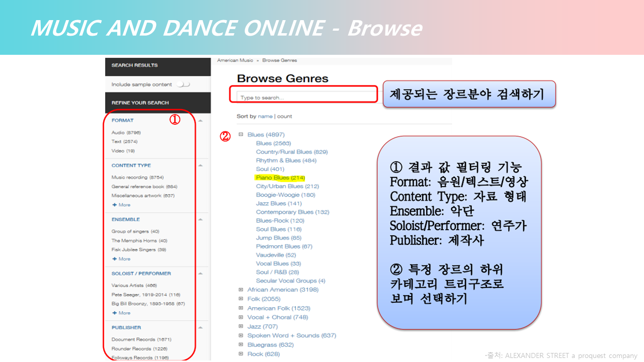644x362 pixels.
Task: Filter by Music recording content type
Action: 137,177
